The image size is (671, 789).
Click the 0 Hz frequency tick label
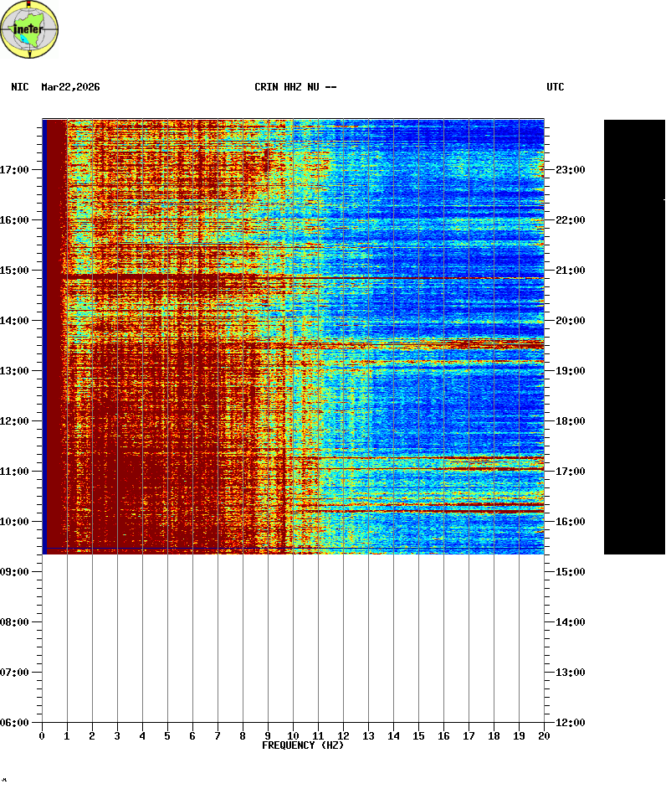tap(42, 736)
